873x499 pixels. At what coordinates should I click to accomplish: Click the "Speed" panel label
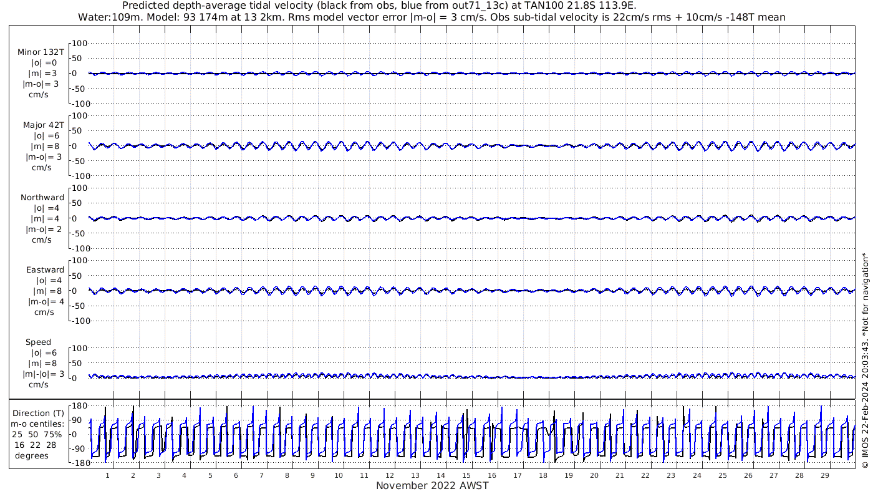tap(38, 342)
